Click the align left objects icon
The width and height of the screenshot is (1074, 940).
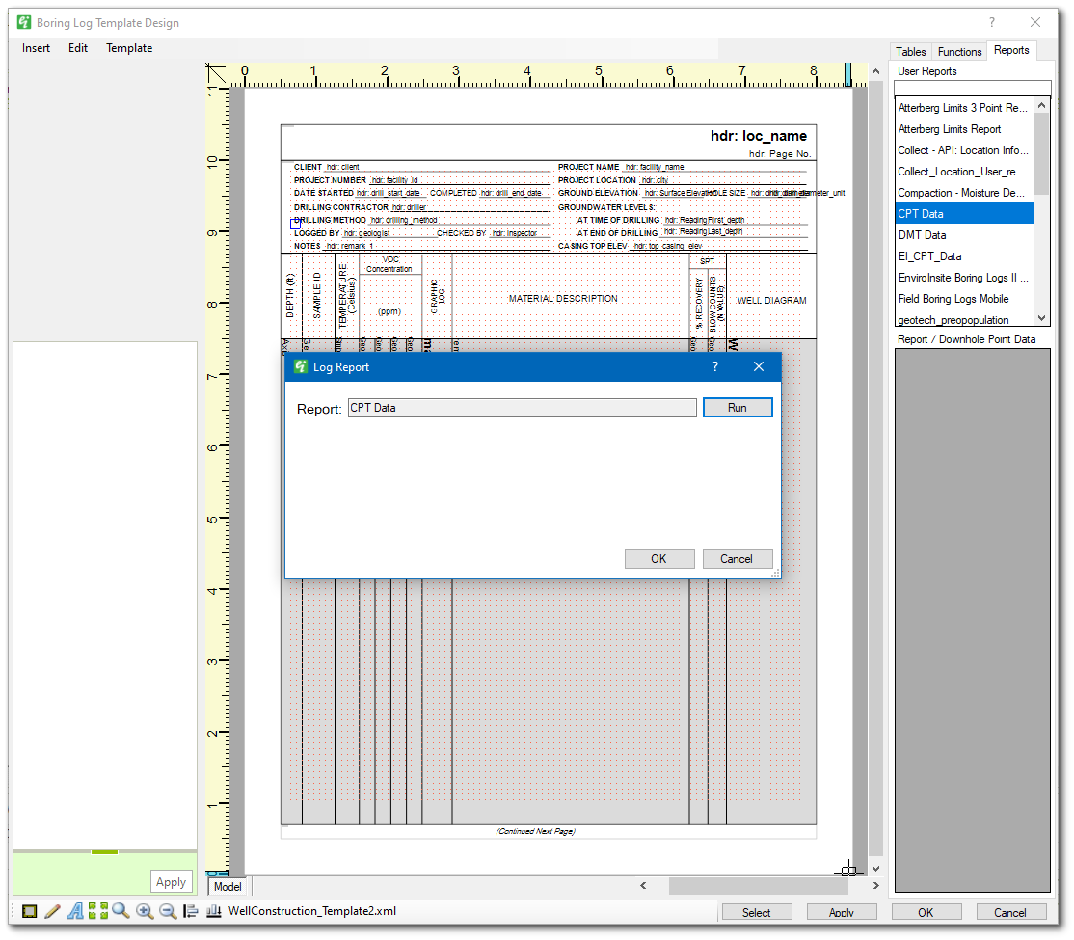(x=190, y=911)
